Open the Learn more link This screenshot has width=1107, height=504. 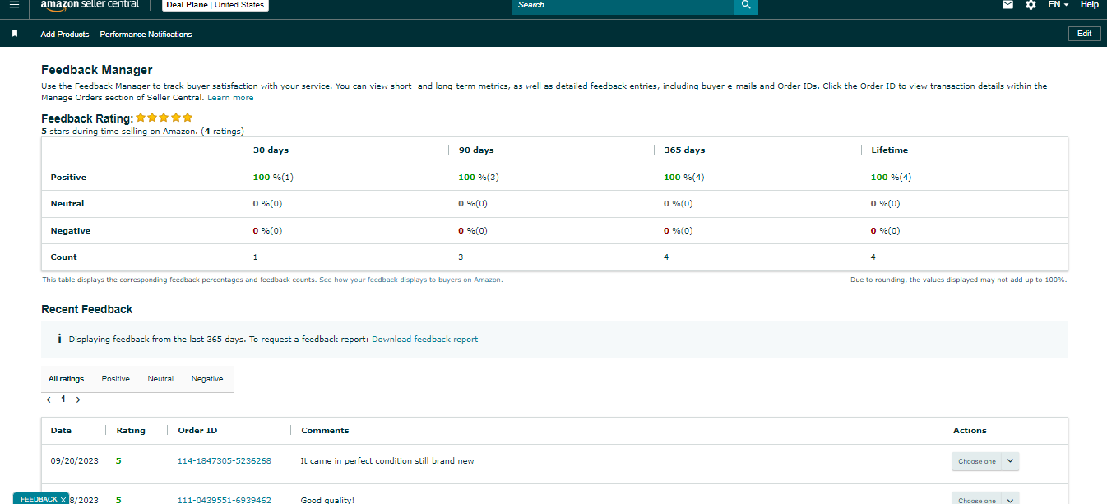[x=230, y=98]
